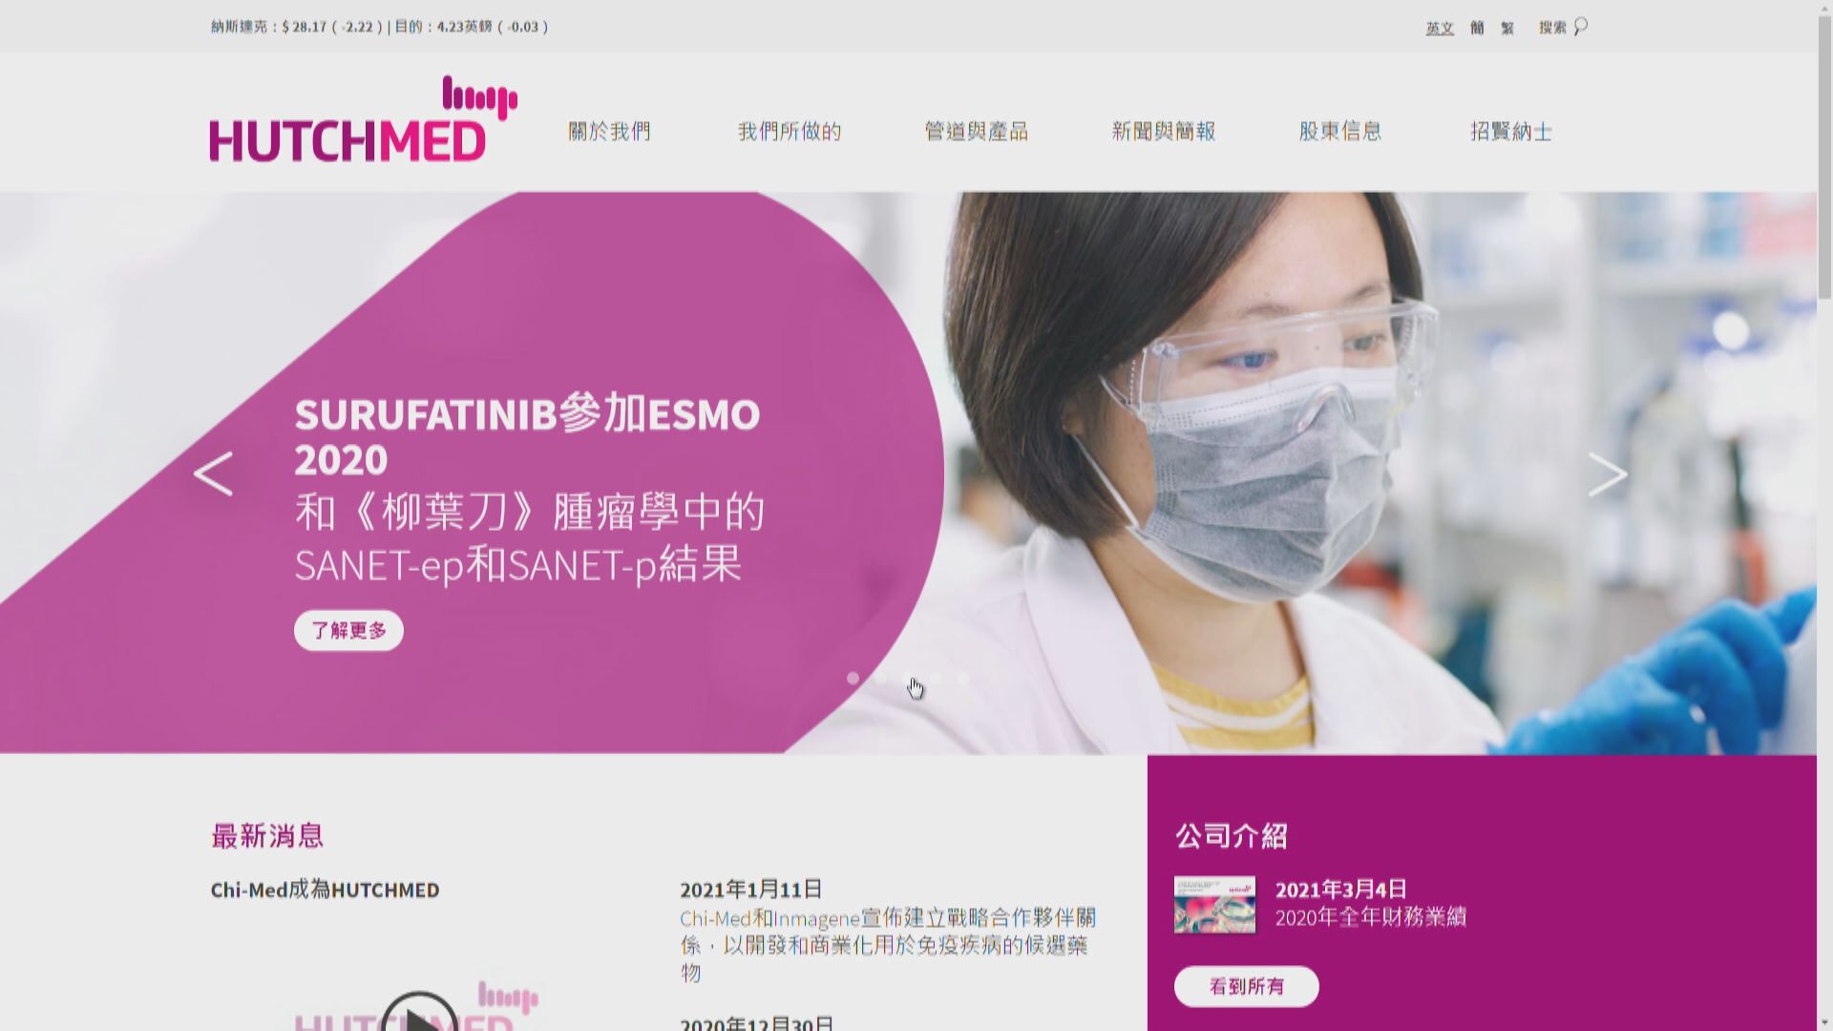Screen dimensions: 1833x1031
Task: Select the first carousel indicator dot
Action: pyautogui.click(x=853, y=678)
